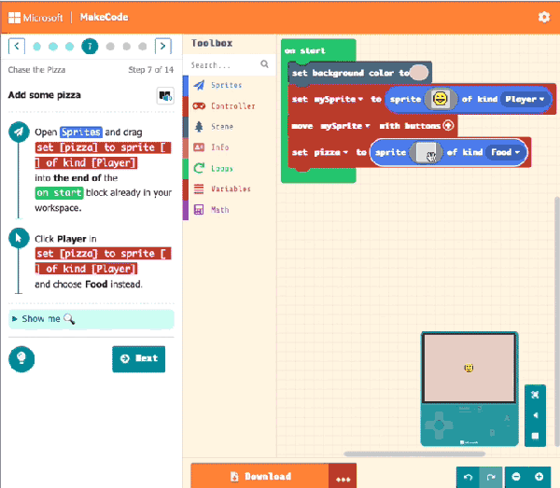Expand move block with plus button
560x488 pixels.
[x=448, y=126]
